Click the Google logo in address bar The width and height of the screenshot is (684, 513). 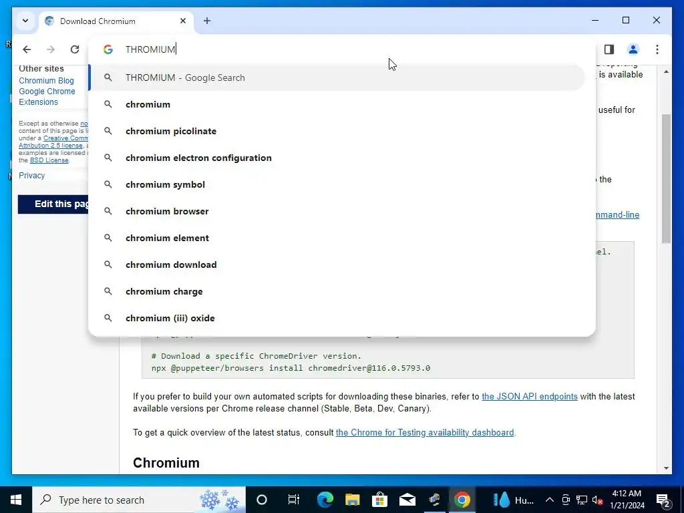[x=108, y=49]
